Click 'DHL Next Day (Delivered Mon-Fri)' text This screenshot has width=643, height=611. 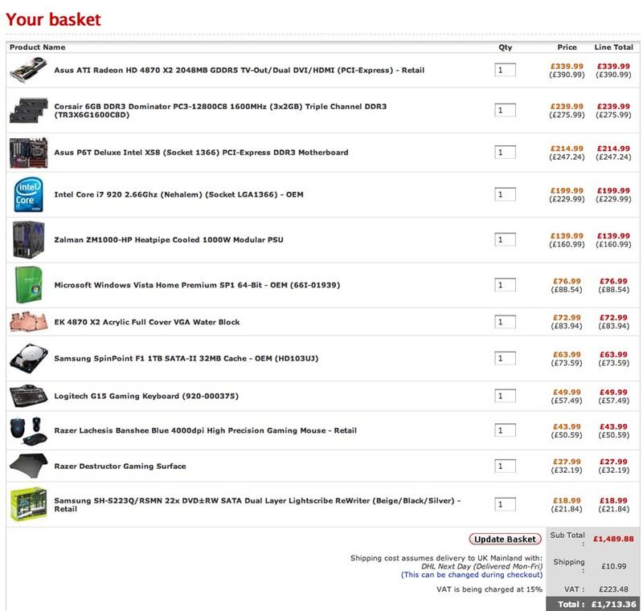click(481, 566)
